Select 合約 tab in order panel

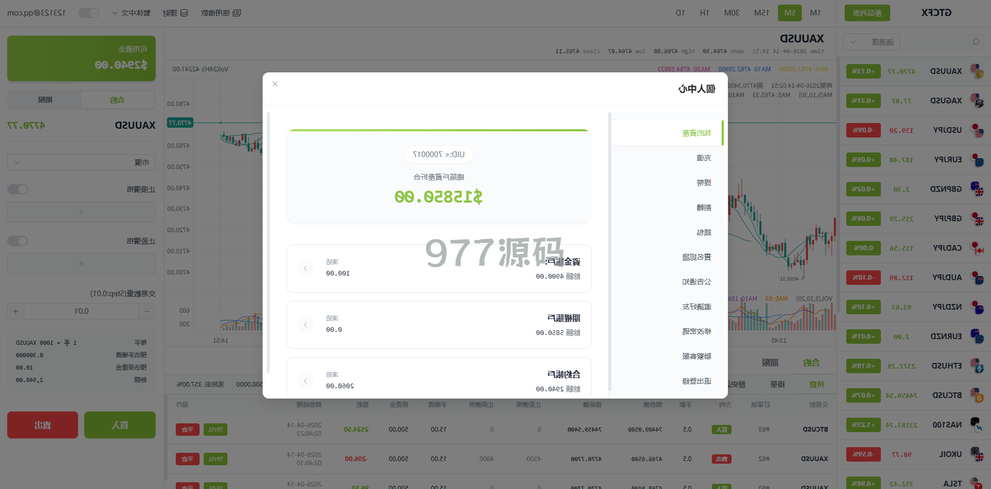(117, 100)
